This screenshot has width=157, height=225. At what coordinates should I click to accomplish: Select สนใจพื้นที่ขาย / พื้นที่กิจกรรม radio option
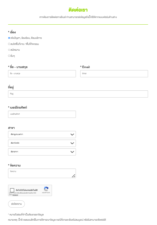point(9,44)
